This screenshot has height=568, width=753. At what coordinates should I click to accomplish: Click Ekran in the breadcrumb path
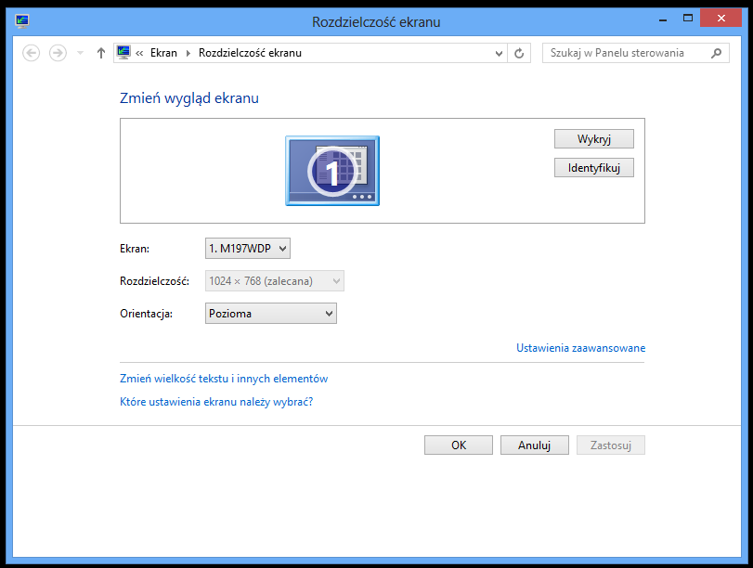point(163,53)
